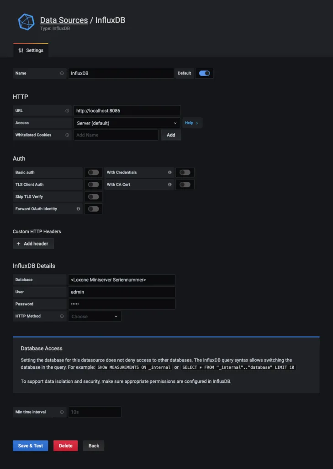Click the URL input field
333x469 pixels.
coord(127,111)
